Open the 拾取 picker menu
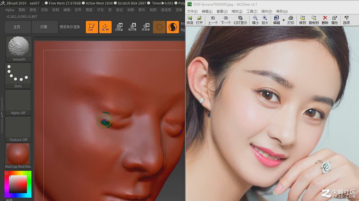 (x=153, y=10)
